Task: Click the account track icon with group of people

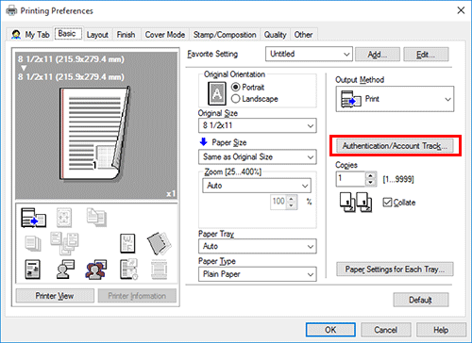Action: tap(96, 269)
